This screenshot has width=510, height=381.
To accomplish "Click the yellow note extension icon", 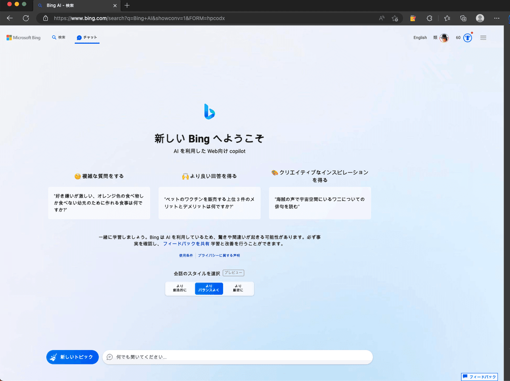I will 413,18.
